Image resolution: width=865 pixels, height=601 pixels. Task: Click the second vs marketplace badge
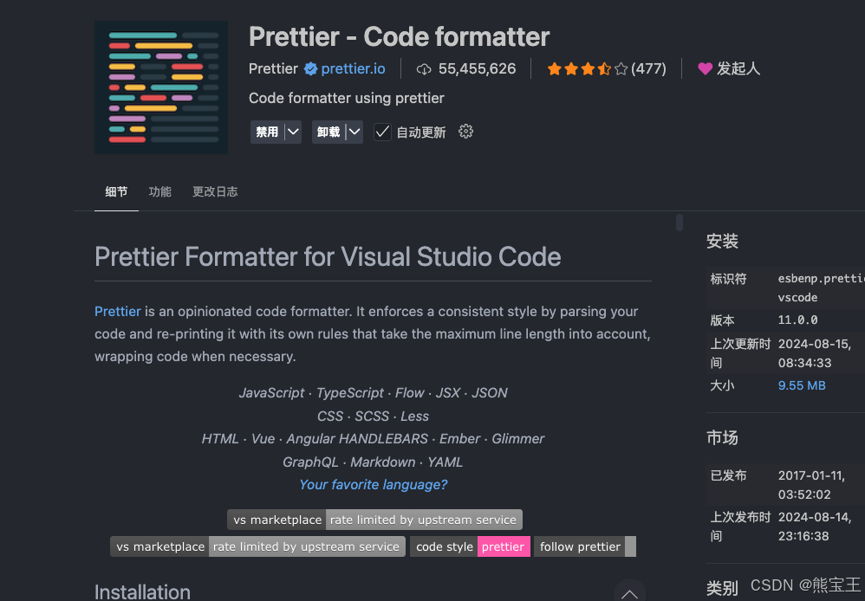tap(257, 546)
